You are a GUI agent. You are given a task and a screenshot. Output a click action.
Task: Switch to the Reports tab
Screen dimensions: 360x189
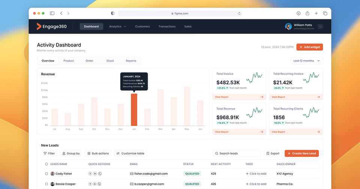[131, 61]
